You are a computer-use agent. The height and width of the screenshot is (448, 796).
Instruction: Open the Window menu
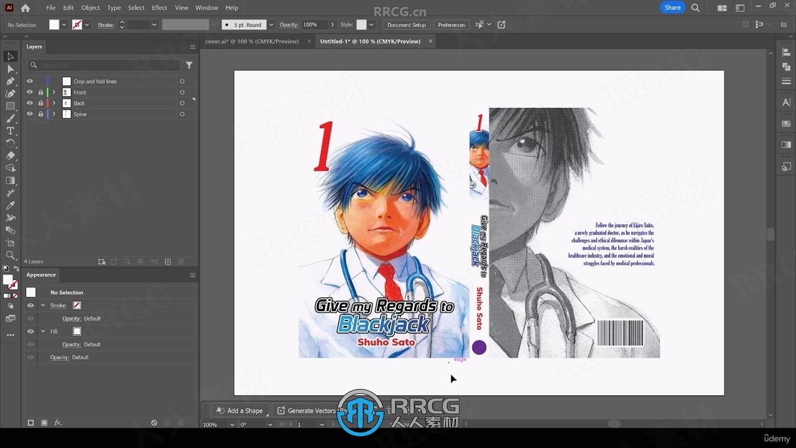pos(206,7)
